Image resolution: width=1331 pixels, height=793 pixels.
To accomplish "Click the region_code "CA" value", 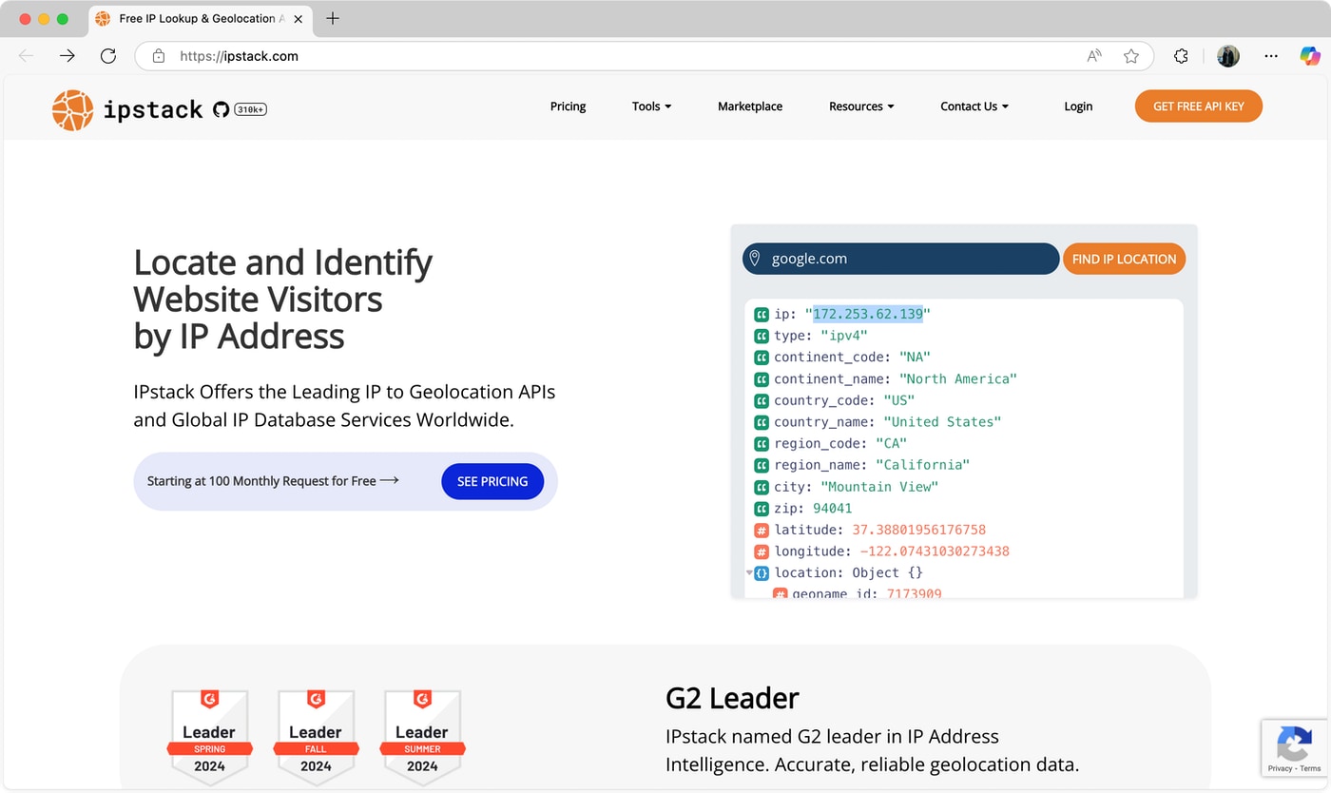I will (x=891, y=443).
